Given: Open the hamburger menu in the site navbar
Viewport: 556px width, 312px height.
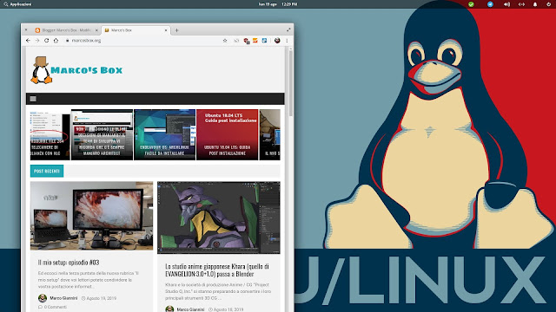Looking at the screenshot, I should 33,99.
